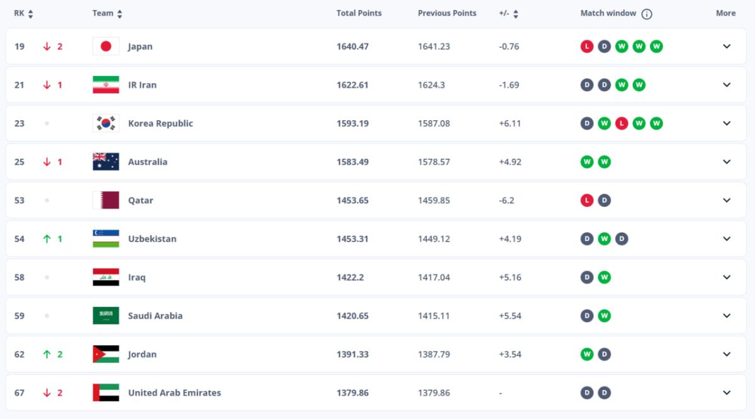Image resolution: width=755 pixels, height=419 pixels.
Task: Expand the Qatar row details
Action: click(x=727, y=200)
